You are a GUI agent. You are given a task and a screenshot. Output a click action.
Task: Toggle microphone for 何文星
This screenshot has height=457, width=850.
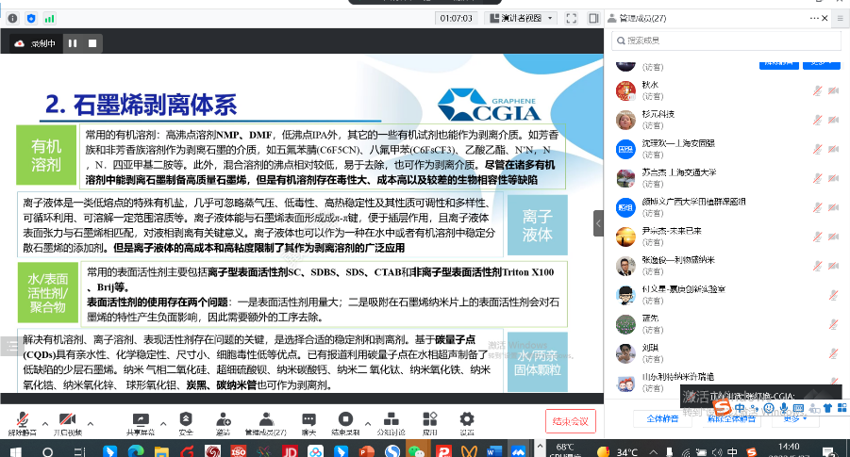pos(834,295)
